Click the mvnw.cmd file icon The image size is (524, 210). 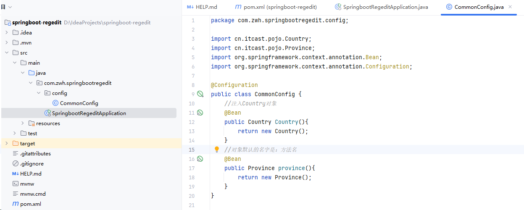coord(16,194)
